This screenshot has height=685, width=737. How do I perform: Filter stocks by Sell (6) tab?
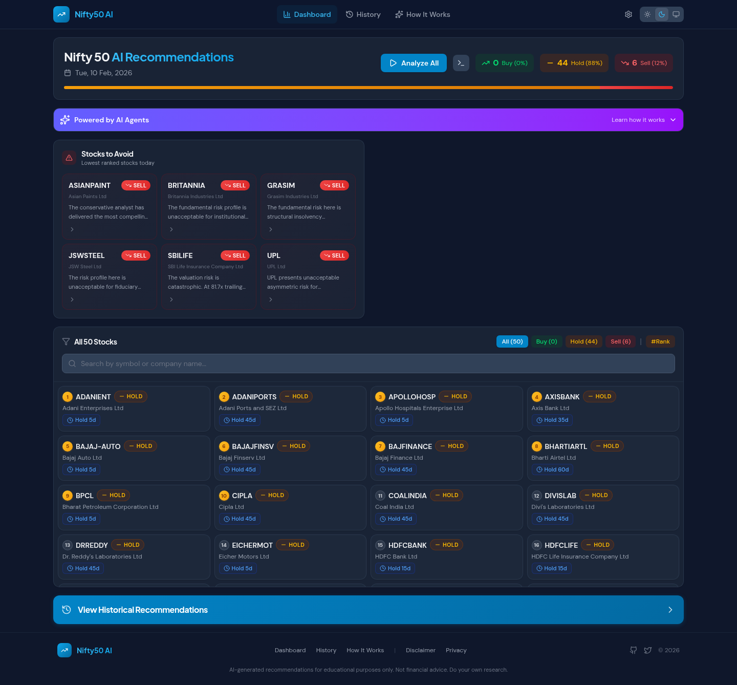click(x=621, y=341)
